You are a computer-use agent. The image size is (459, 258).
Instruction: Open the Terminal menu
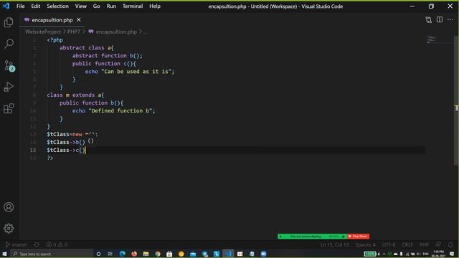tap(133, 6)
